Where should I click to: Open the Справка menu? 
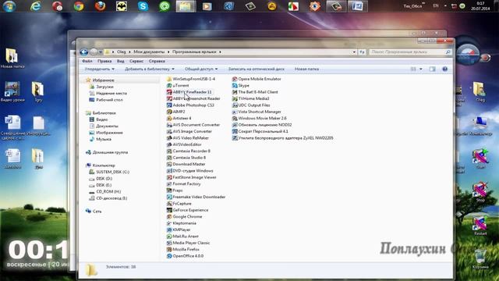(x=157, y=61)
